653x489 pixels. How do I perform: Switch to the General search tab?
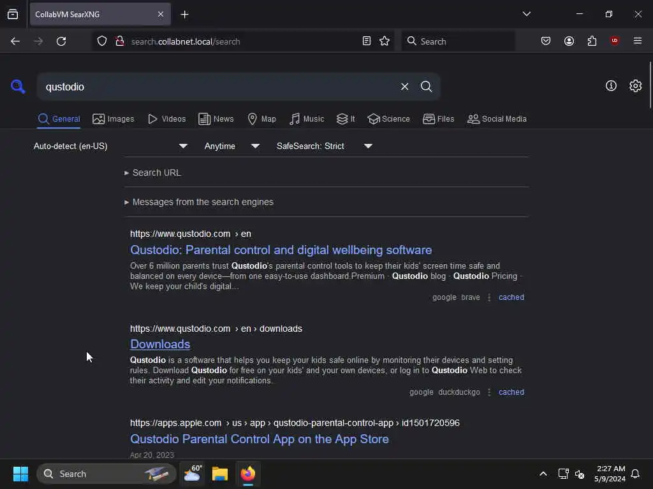click(59, 119)
